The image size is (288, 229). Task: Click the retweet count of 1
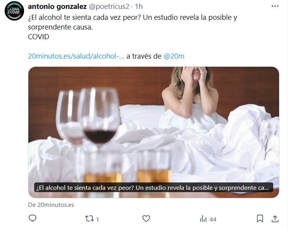(97, 219)
